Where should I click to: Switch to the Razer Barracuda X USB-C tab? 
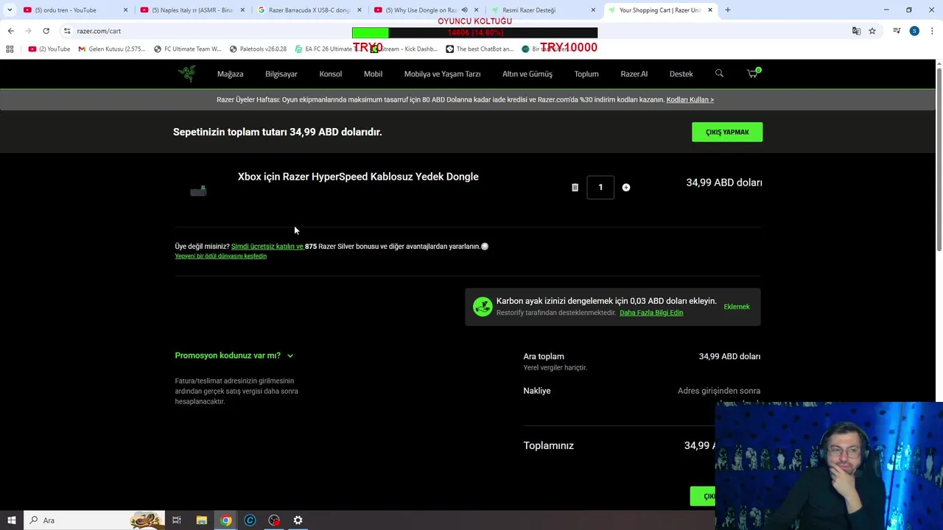(x=309, y=10)
